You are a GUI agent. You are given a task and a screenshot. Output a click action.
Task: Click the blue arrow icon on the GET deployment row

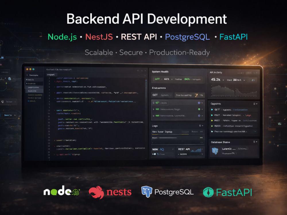click(212, 110)
